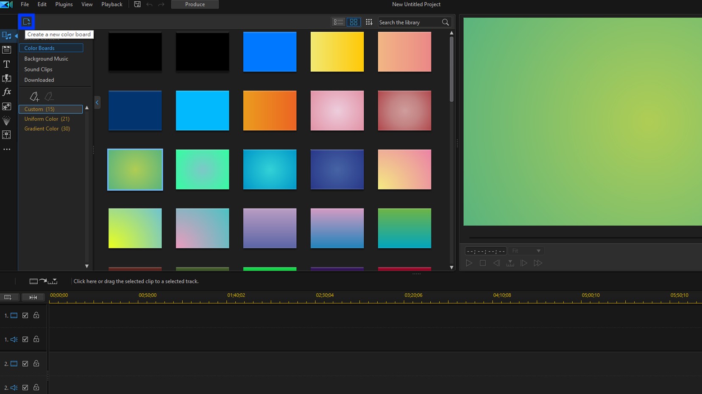Viewport: 702px width, 394px height.
Task: Select Custom (15) tag
Action: [50, 109]
